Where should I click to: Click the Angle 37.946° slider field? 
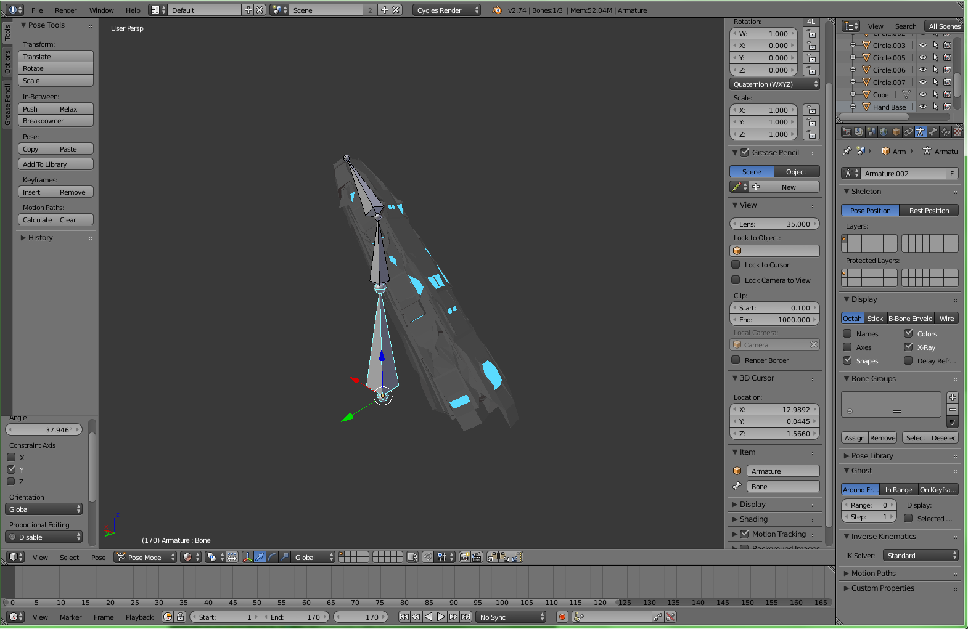click(44, 429)
